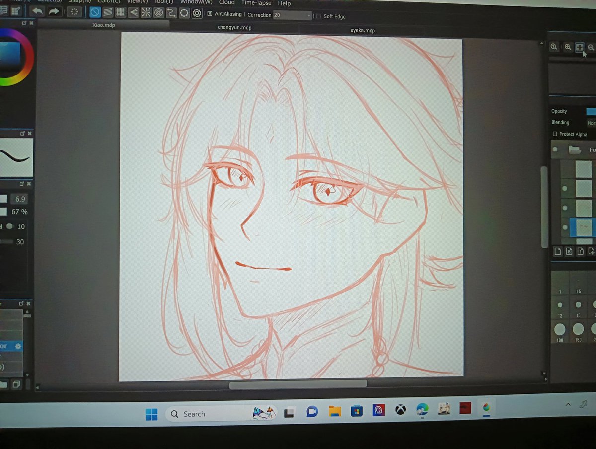The image size is (596, 449).
Task: Check the Protect Alpha option
Action: pyautogui.click(x=555, y=134)
